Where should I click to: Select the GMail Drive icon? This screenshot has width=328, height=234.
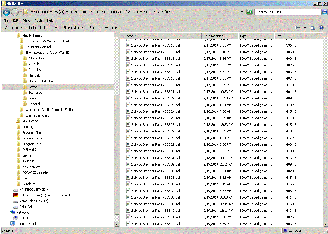(16, 207)
